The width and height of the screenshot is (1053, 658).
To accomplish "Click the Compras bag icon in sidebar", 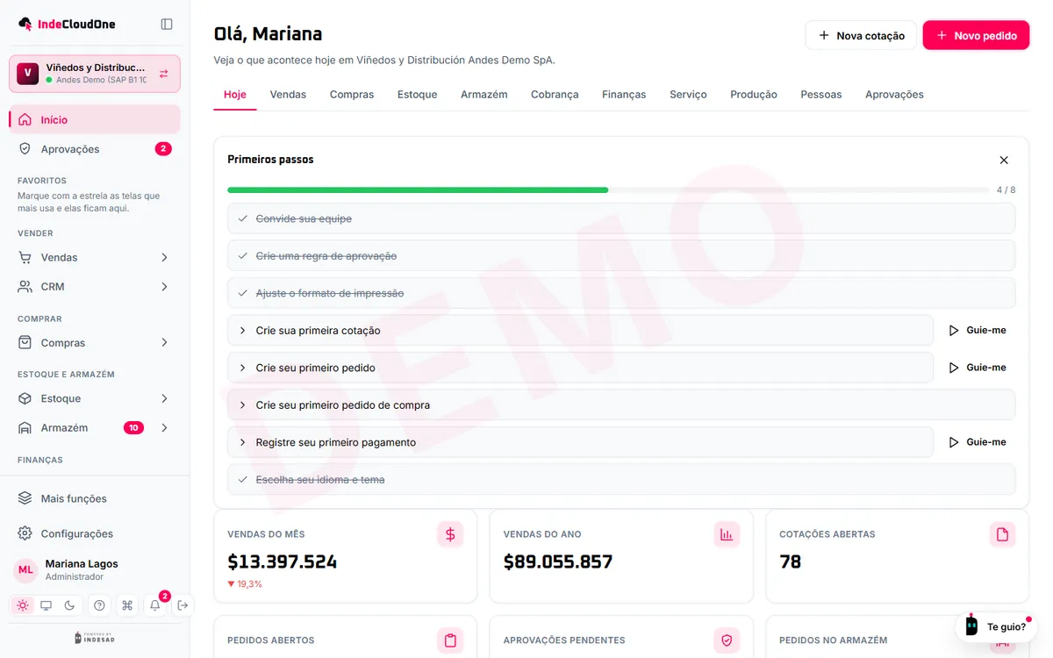I will tap(25, 343).
